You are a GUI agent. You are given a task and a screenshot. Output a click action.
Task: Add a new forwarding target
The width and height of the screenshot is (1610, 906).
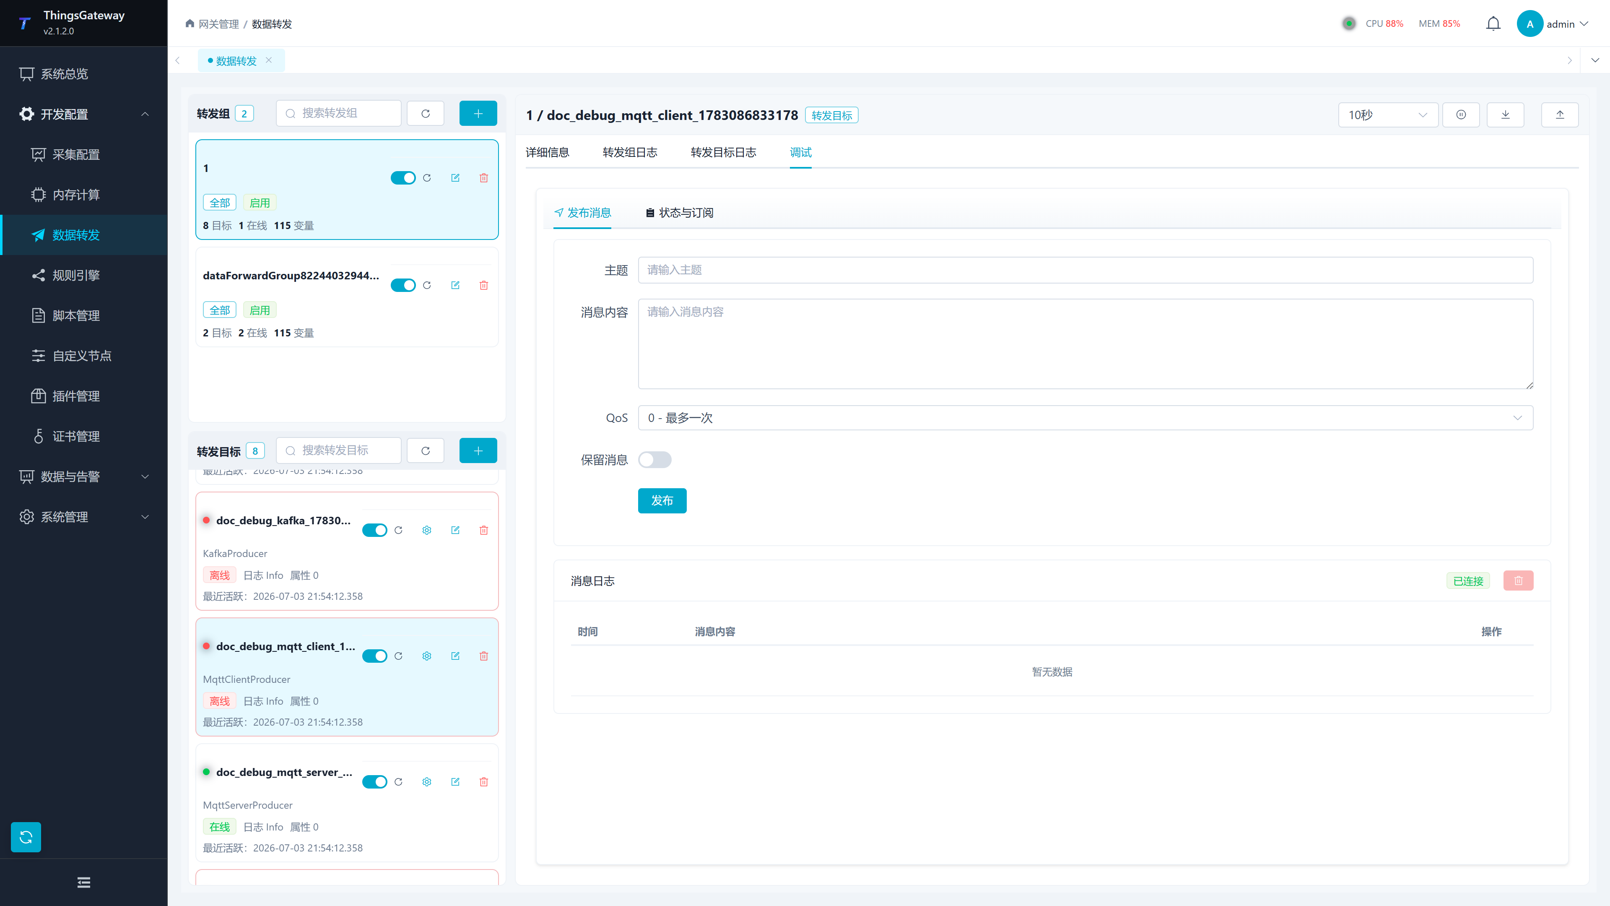click(x=478, y=450)
